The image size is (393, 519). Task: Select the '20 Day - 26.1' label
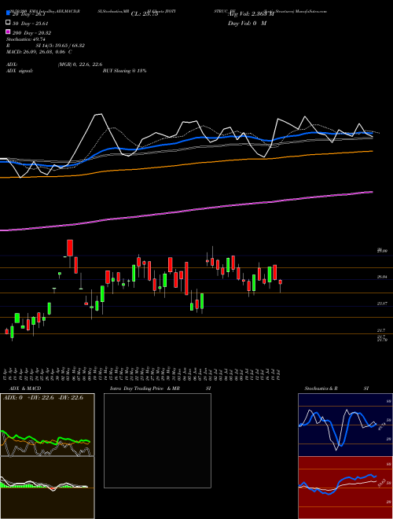pos(28,14)
